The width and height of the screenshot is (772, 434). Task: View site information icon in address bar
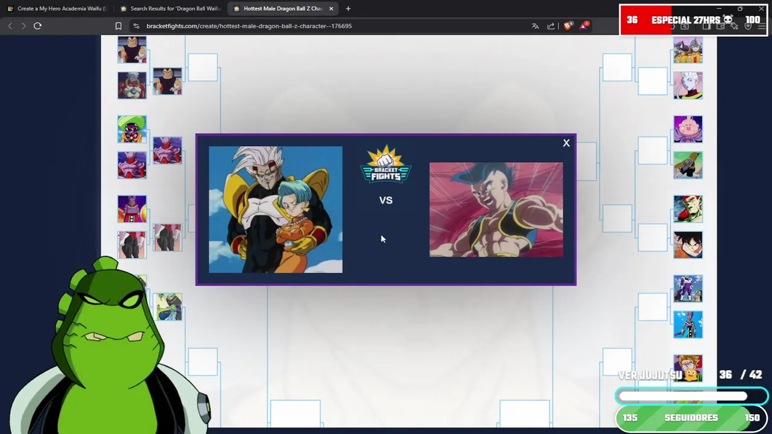tap(136, 26)
